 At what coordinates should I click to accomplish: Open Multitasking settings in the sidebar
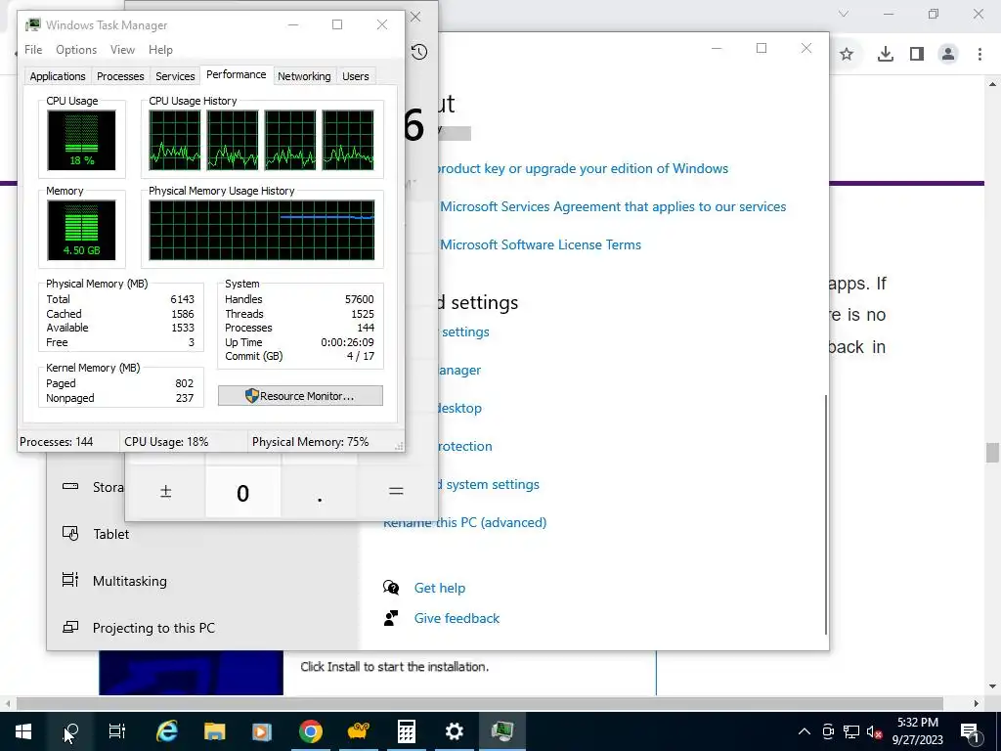pos(130,581)
